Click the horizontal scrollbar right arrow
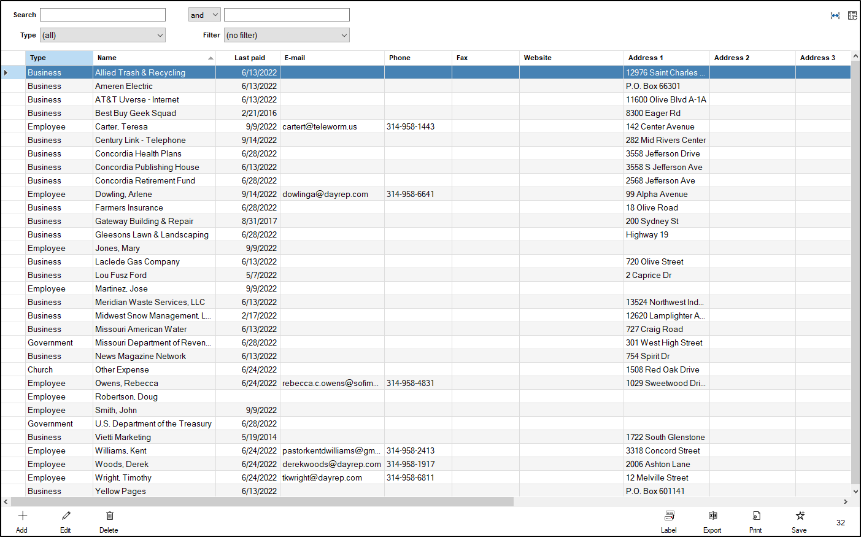Screen dimensions: 861x537 845,501
